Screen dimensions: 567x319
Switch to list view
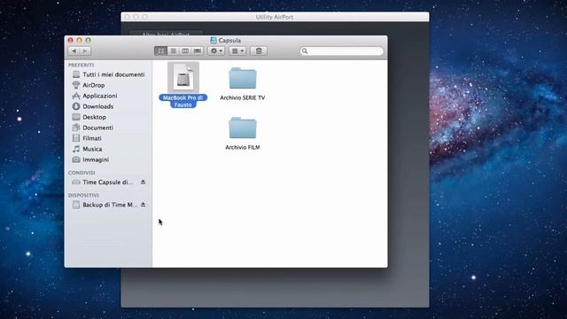tap(174, 51)
